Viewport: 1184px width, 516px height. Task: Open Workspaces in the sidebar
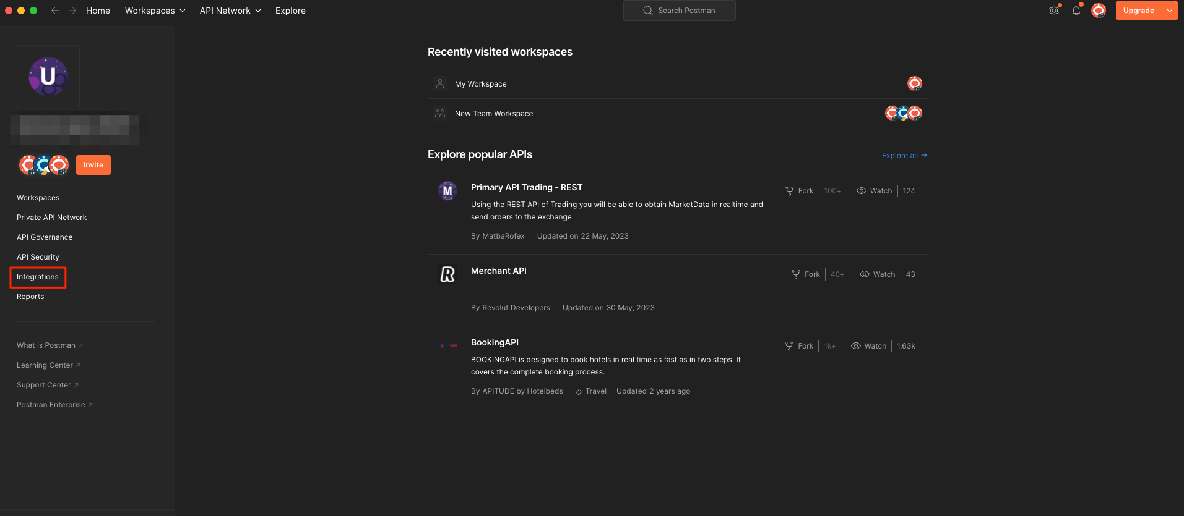[38, 198]
